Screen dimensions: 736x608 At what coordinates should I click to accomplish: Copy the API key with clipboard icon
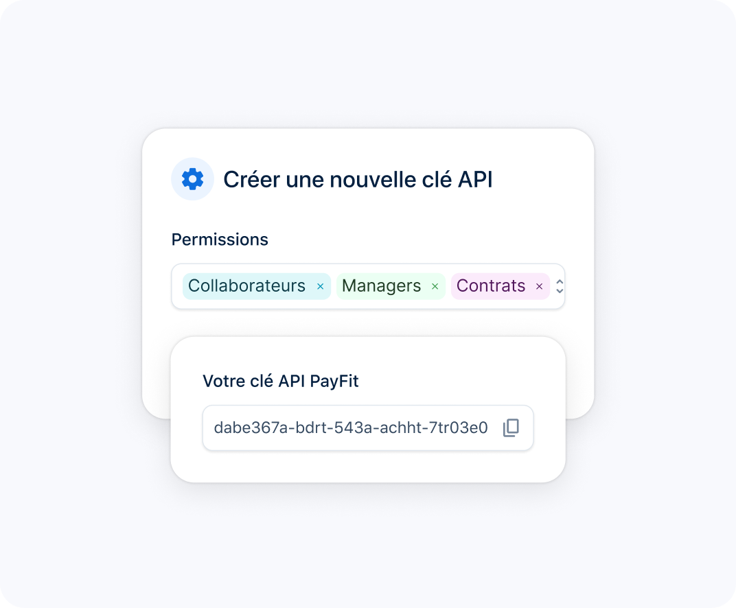pos(511,428)
